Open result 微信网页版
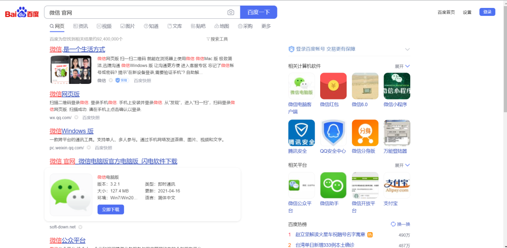Viewport: 507px width, 248px height. pyautogui.click(x=64, y=94)
